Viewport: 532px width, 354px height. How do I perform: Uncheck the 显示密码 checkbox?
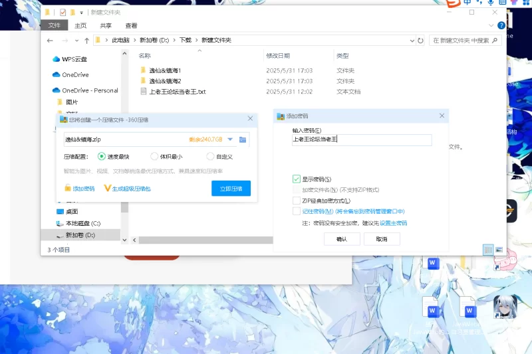pyautogui.click(x=297, y=179)
